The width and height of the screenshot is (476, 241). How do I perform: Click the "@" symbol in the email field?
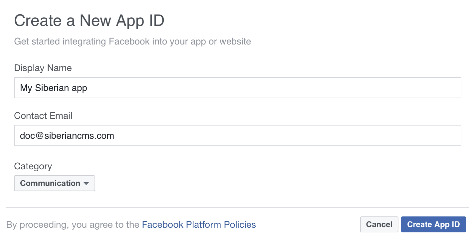coord(40,136)
